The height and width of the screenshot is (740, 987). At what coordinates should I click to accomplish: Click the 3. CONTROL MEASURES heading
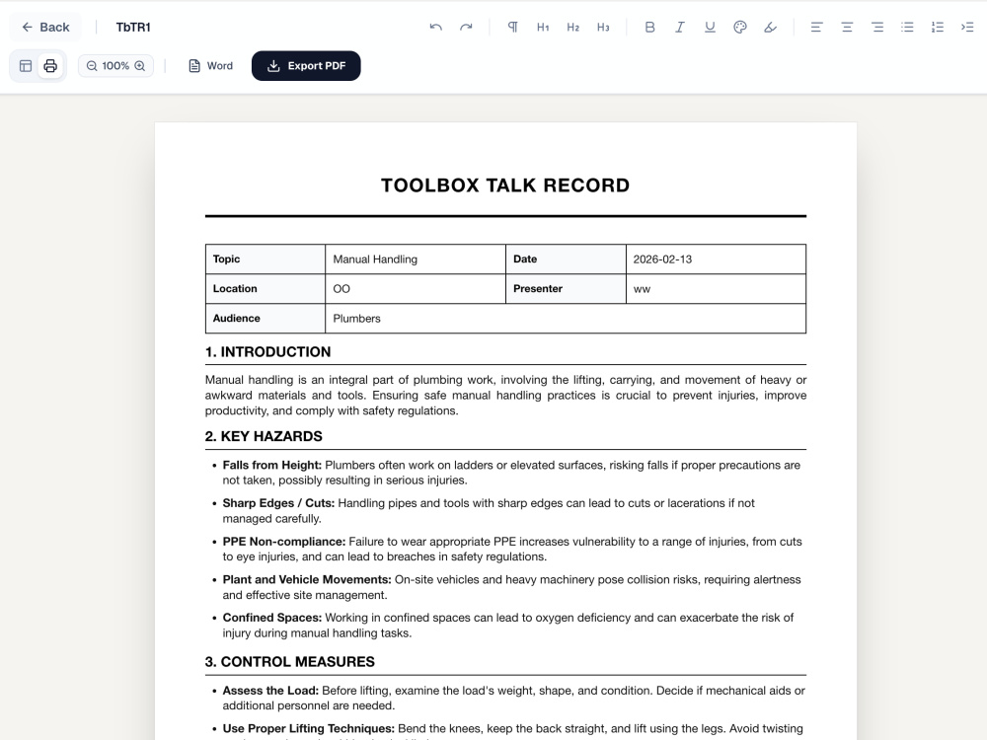pyautogui.click(x=290, y=661)
